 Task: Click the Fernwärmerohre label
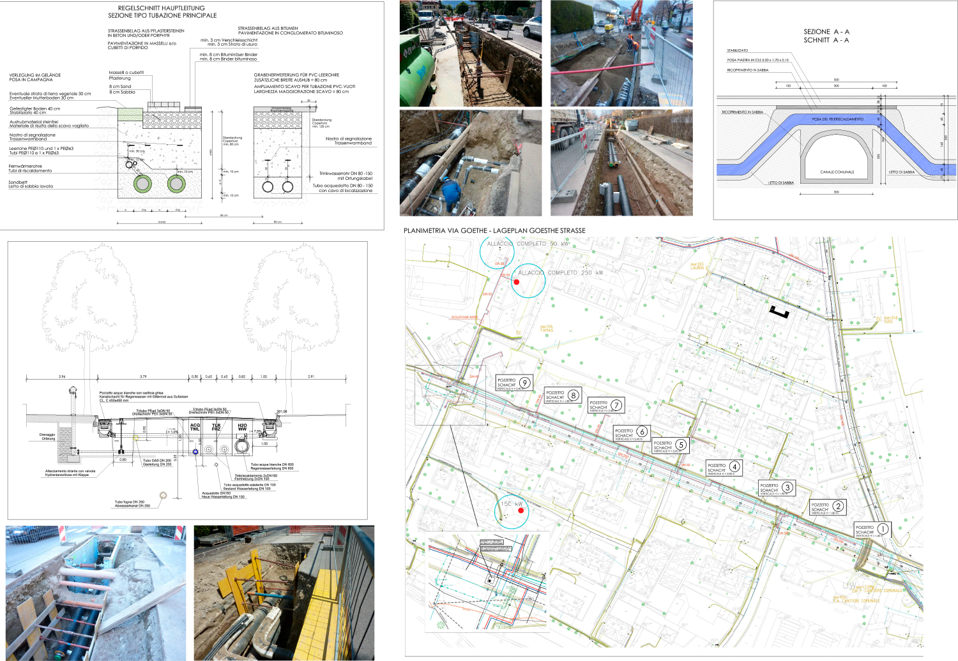30,168
